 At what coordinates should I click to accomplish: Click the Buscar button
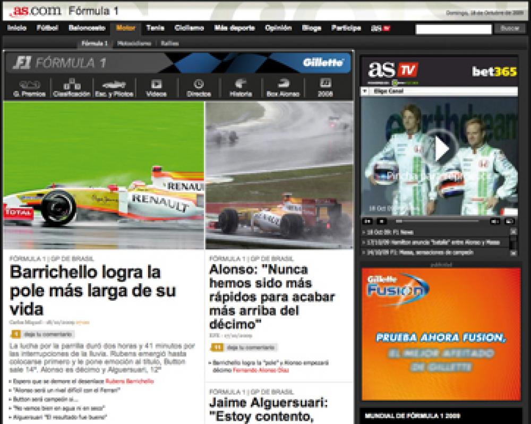coord(510,29)
